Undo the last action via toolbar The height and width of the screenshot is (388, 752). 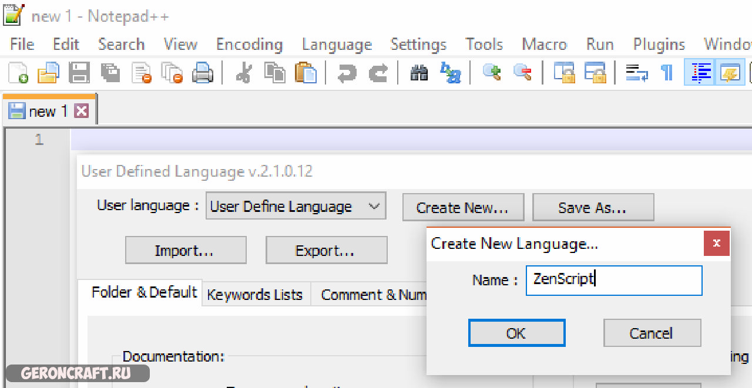coord(347,73)
